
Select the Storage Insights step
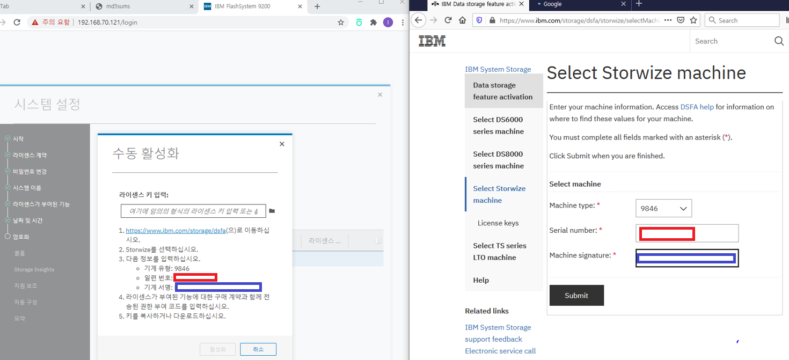[34, 269]
